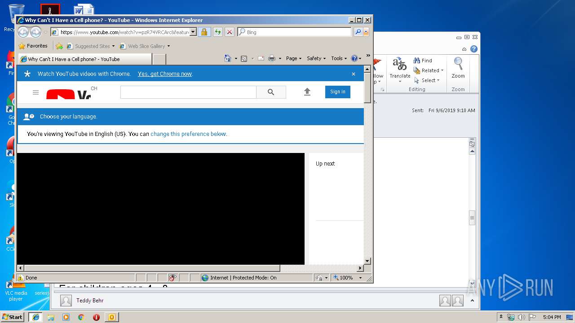Click into the Bing search box
Viewport: 575px width, 323px height.
(294, 32)
